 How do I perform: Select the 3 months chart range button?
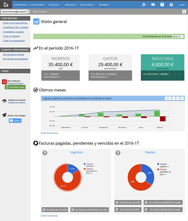174,98
